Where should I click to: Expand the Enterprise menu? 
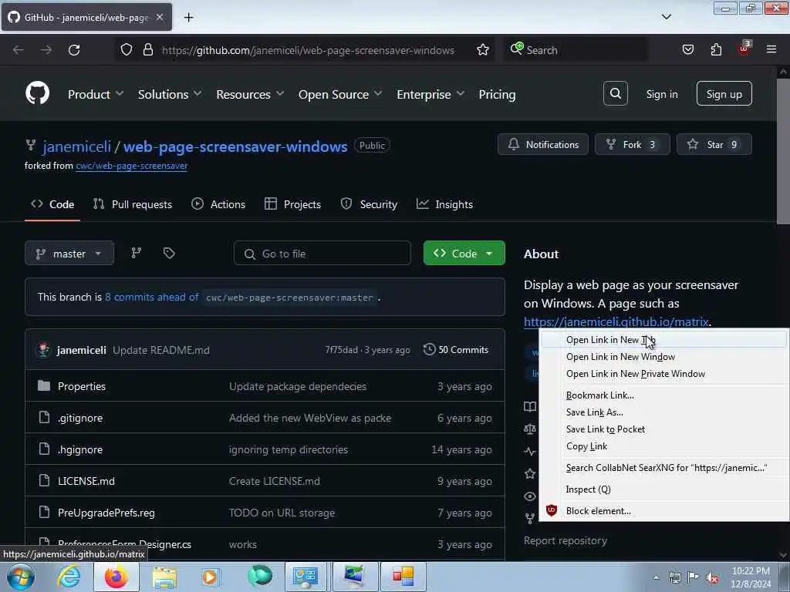(430, 94)
